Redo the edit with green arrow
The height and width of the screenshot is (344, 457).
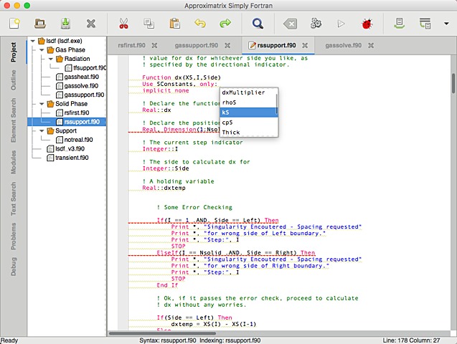click(x=225, y=23)
